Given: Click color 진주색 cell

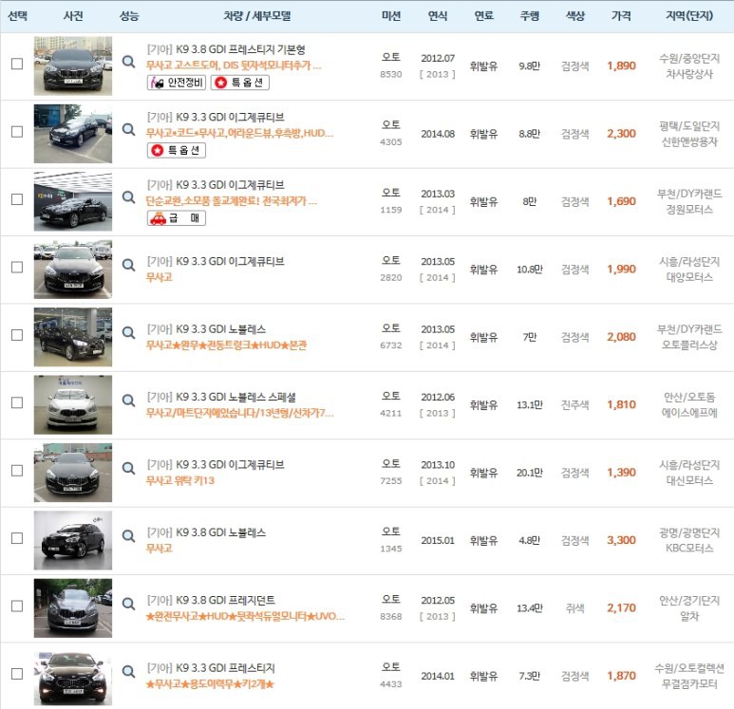Looking at the screenshot, I should pos(574,405).
